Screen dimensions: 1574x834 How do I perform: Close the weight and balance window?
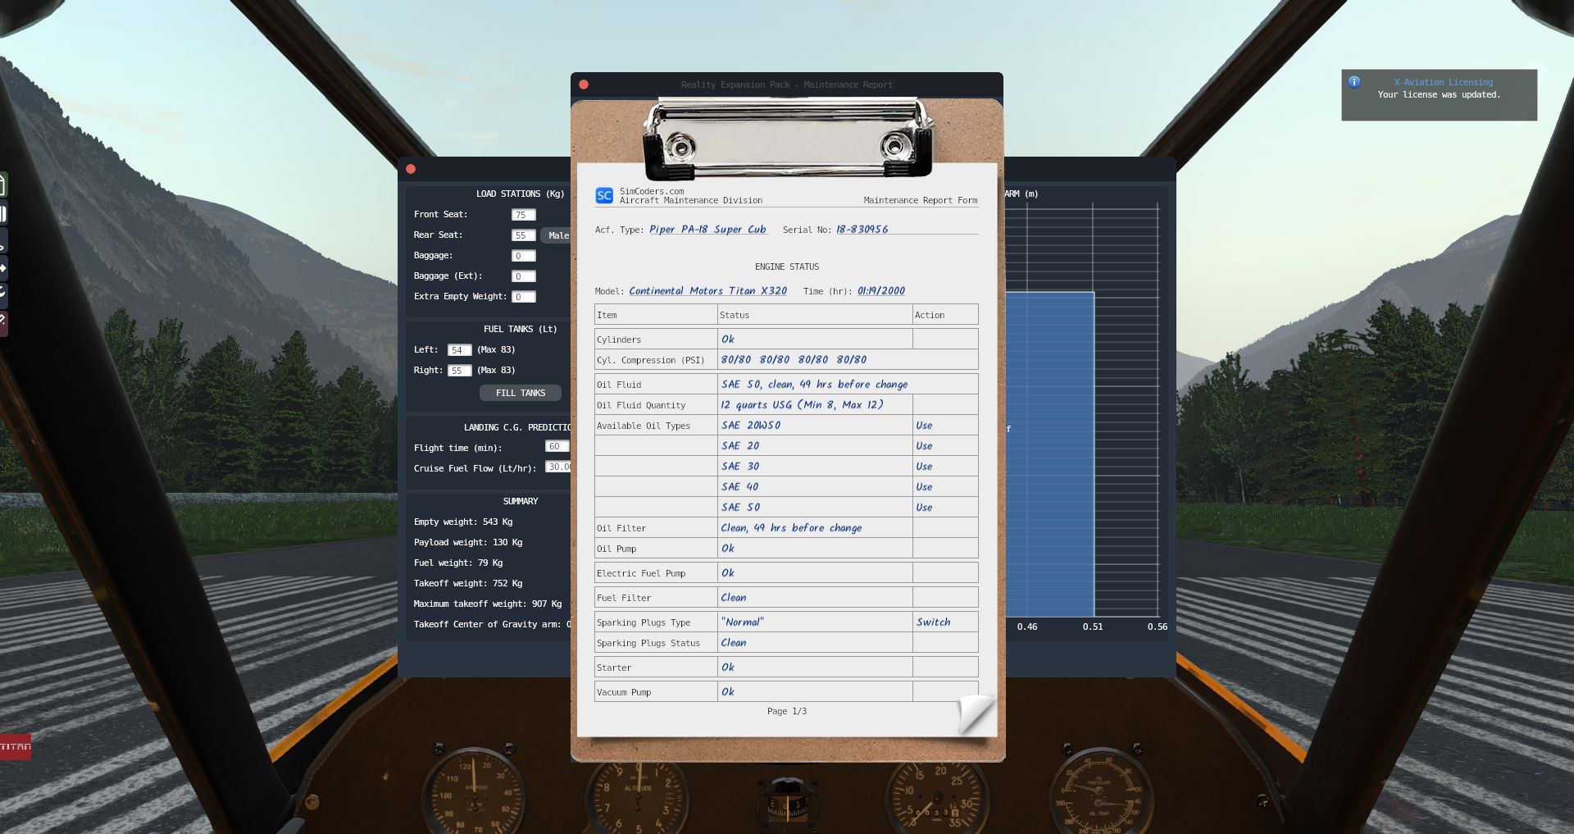pyautogui.click(x=411, y=169)
